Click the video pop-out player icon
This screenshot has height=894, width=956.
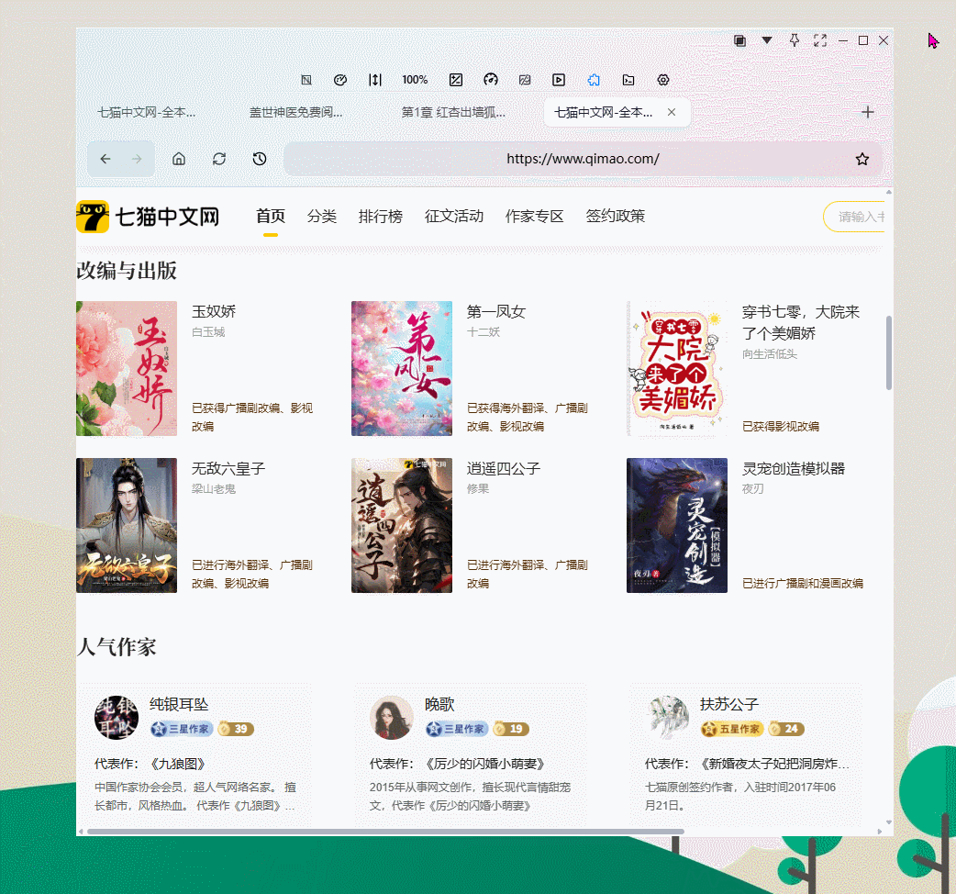coord(559,80)
